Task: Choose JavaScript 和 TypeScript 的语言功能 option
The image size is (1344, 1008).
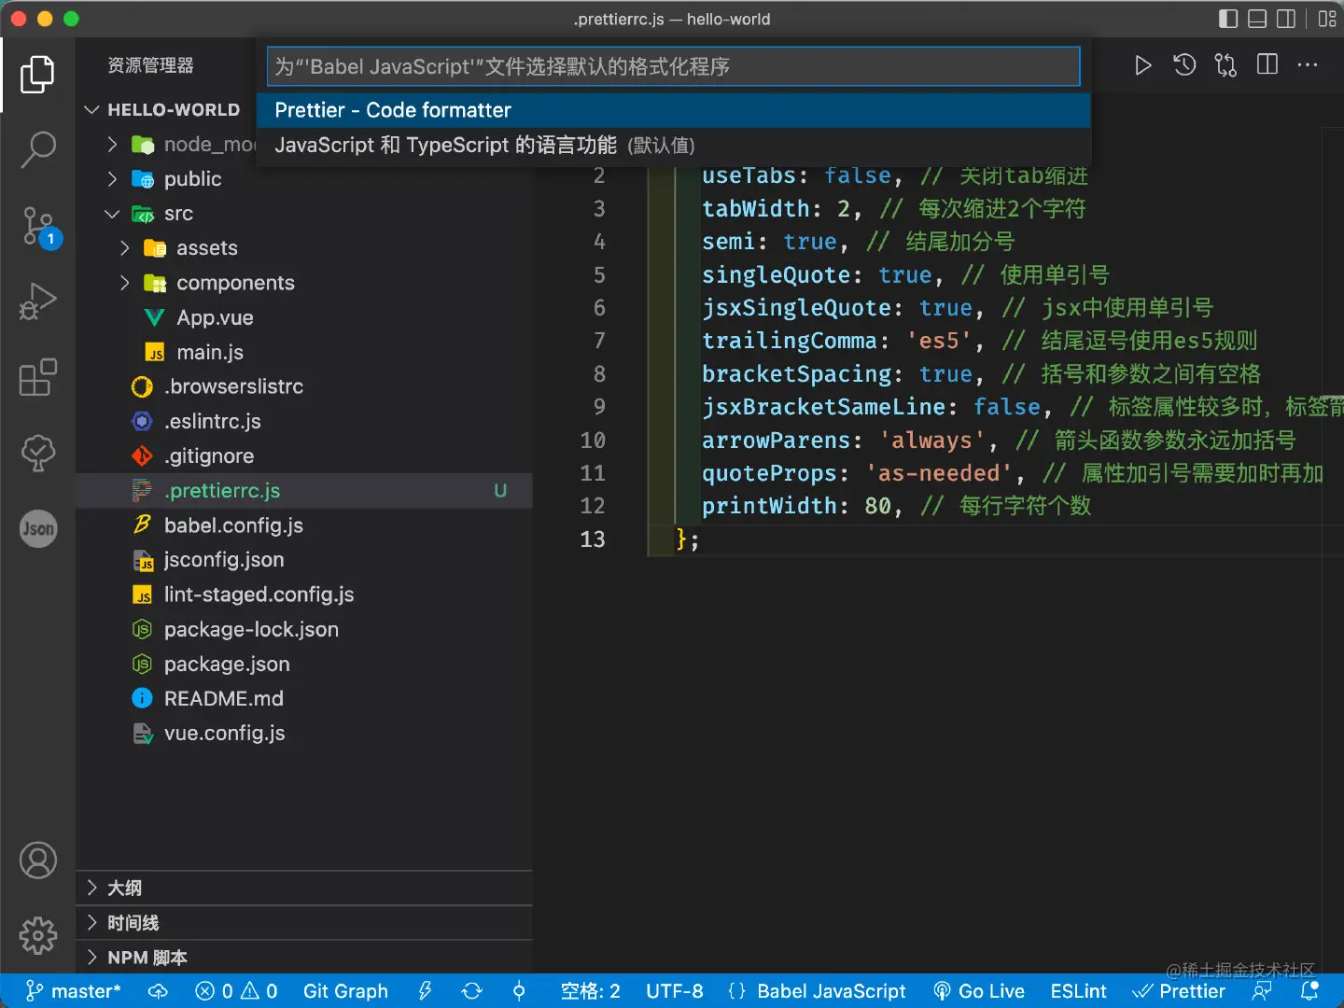Action: [673, 146]
